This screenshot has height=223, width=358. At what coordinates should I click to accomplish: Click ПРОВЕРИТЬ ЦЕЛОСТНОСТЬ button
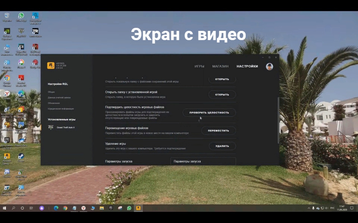pos(209,113)
